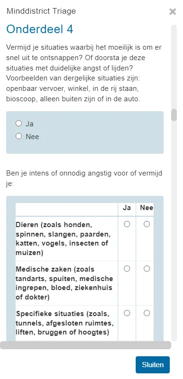
Task: Close the Minddistrict Triage dialog with X
Action: click(x=173, y=12)
